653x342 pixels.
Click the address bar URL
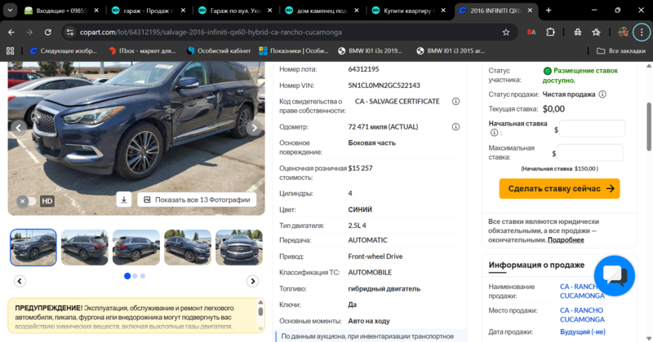pos(211,32)
